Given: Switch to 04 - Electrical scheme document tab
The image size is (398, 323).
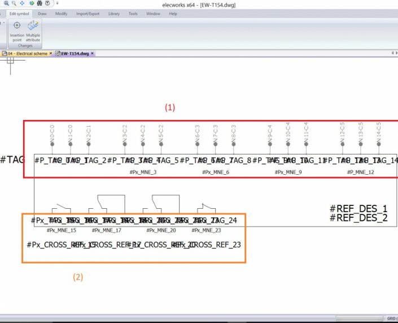Looking at the screenshot, I should [28, 53].
